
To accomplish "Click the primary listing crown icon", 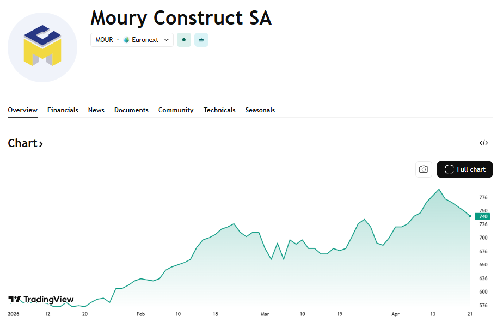I will click(x=201, y=40).
